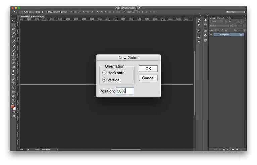Select the Background layer row
Screen dimensions: 257x165
228,35
